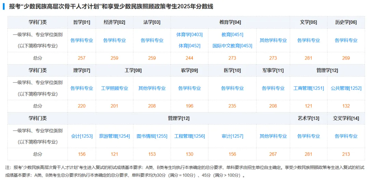Click the 教育学[04] header cell
Image resolution: width=369 pixels, height=179 pixels.
pyautogui.click(x=230, y=22)
